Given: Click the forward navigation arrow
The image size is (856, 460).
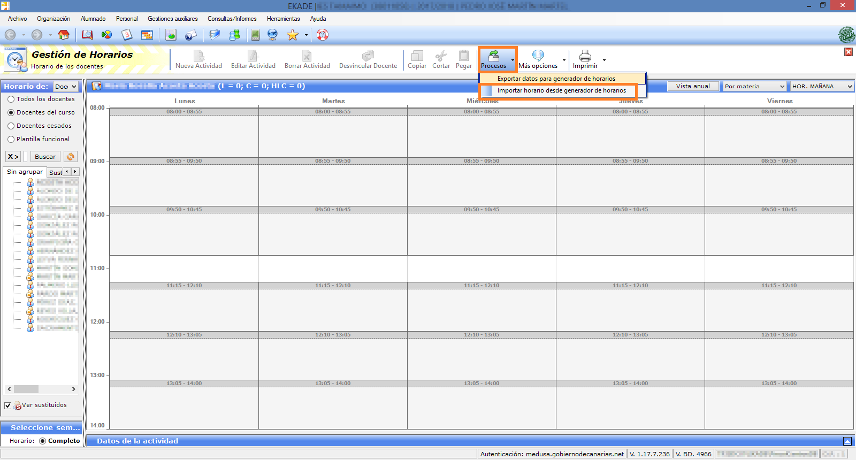Looking at the screenshot, I should [37, 35].
